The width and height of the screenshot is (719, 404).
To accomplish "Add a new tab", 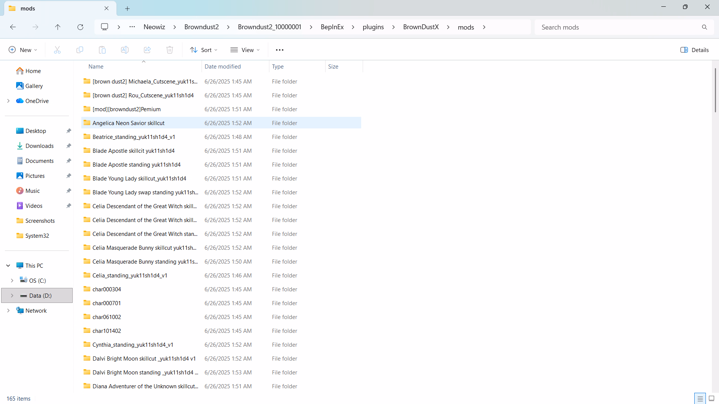I will 127,8.
